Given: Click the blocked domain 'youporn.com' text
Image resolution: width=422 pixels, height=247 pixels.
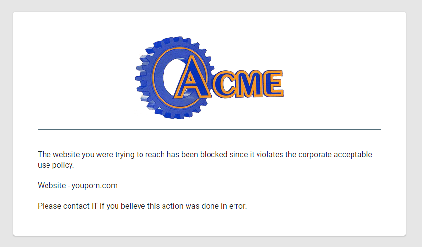Looking at the screenshot, I should tap(94, 186).
